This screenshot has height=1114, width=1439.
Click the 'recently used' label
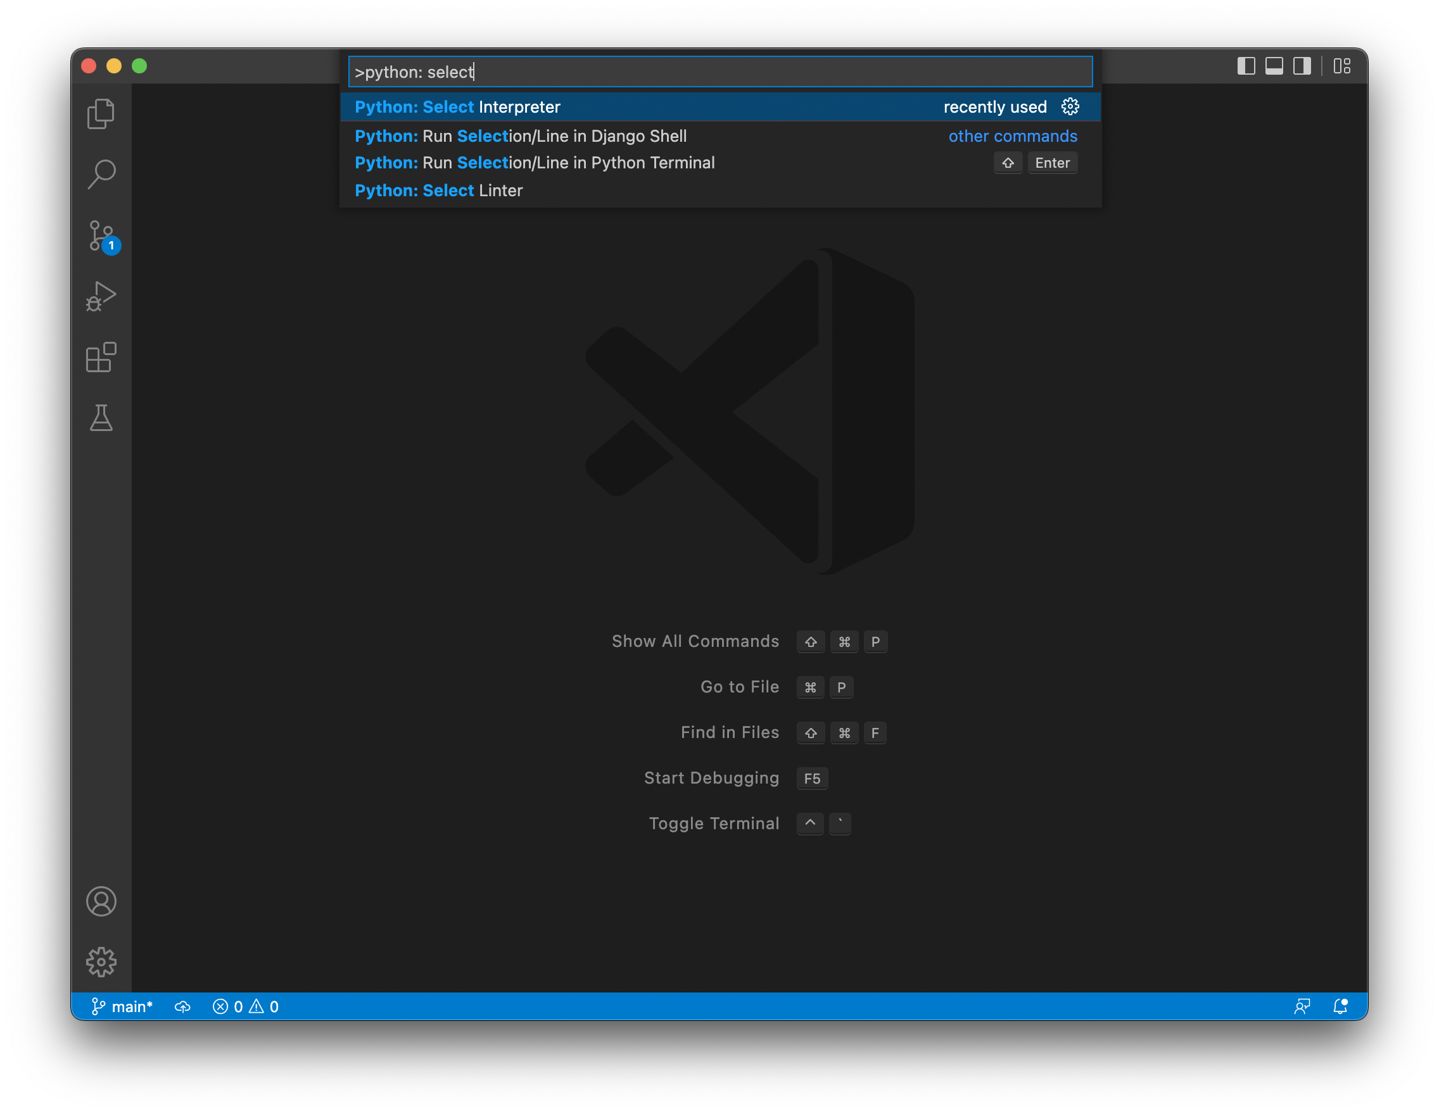995,107
